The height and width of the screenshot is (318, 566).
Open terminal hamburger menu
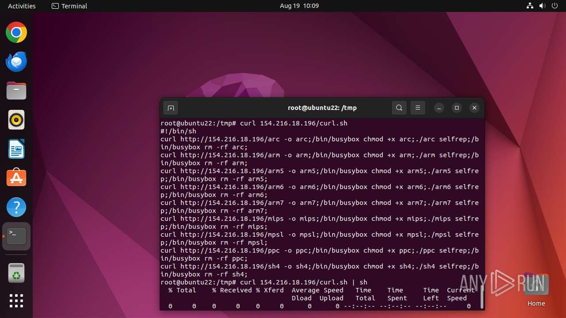(418, 108)
